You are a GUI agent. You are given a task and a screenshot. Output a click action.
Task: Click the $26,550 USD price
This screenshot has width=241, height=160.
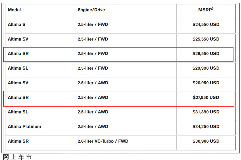[206, 54]
